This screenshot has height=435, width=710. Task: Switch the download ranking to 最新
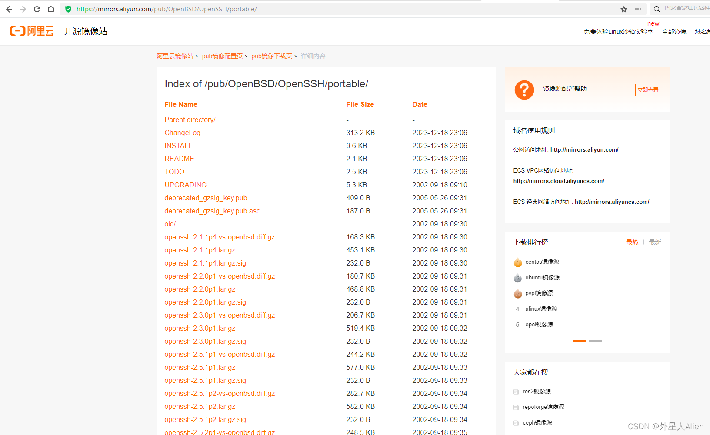point(655,242)
